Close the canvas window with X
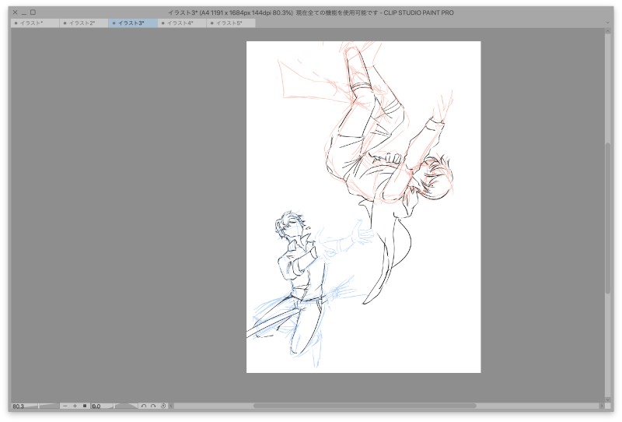Viewport: 622px width, 422px height. pos(15,12)
